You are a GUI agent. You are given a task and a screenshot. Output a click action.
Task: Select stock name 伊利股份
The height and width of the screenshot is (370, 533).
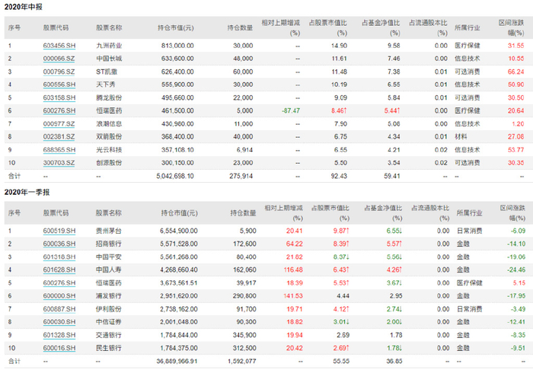tap(108, 309)
